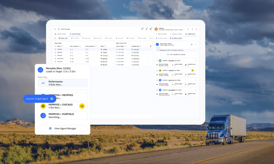Image resolution: width=274 pixels, height=164 pixels.
Task: Open the column settings icon in table header
Action: (151, 46)
